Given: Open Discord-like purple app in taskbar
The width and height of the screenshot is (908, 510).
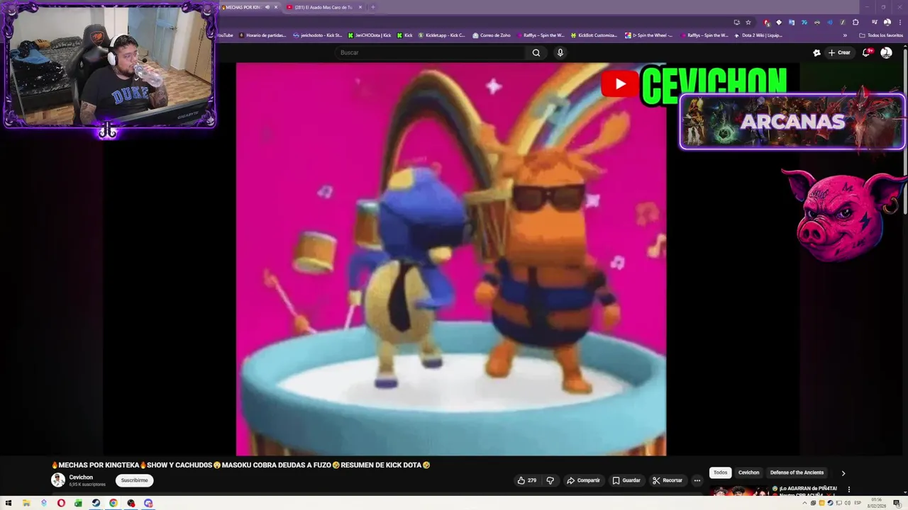Looking at the screenshot, I should point(148,503).
